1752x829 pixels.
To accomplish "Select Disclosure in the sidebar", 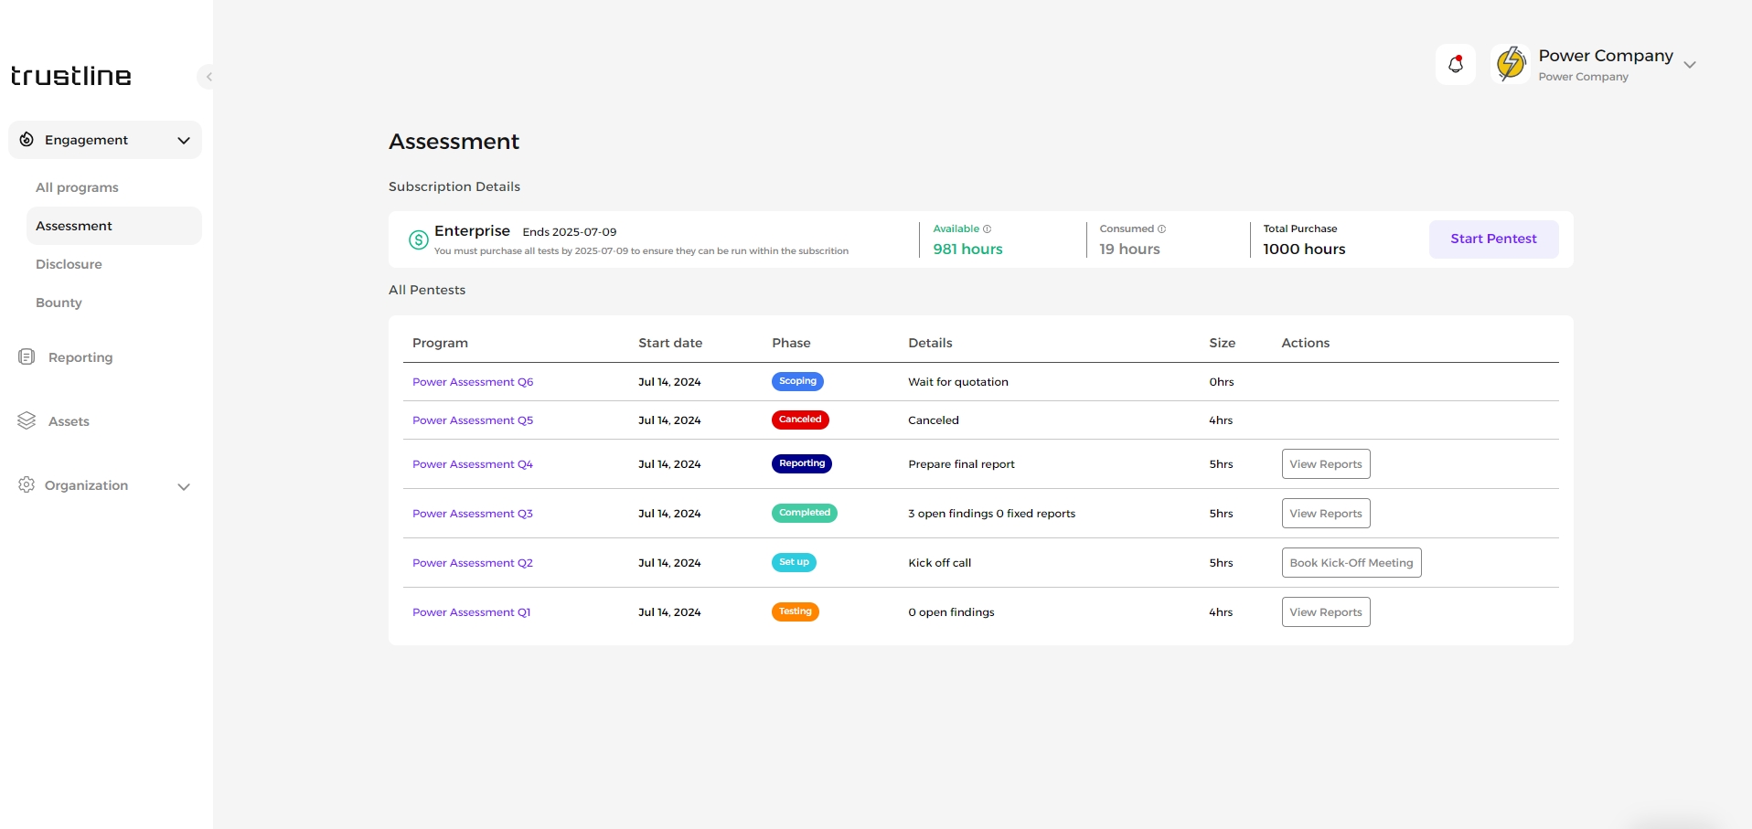I will tap(69, 264).
